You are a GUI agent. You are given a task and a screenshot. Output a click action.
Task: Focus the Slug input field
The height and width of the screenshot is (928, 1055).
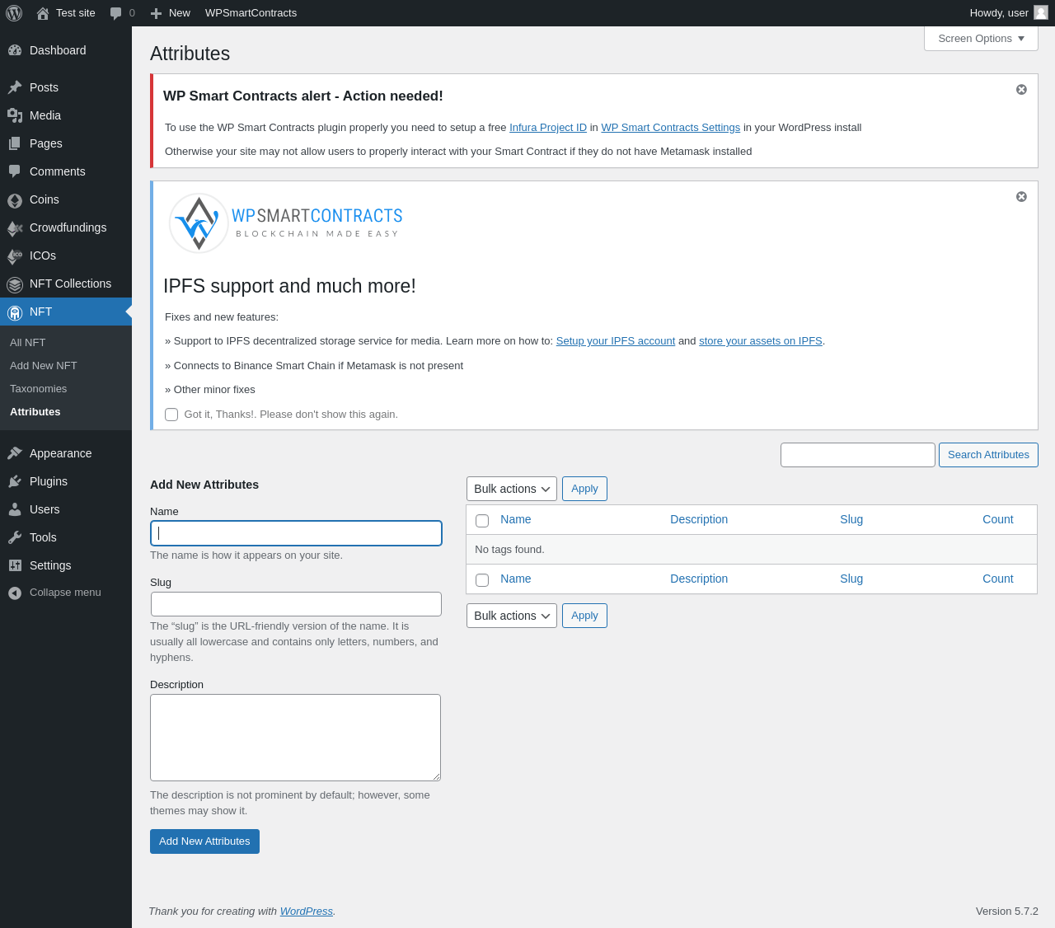[x=296, y=604]
